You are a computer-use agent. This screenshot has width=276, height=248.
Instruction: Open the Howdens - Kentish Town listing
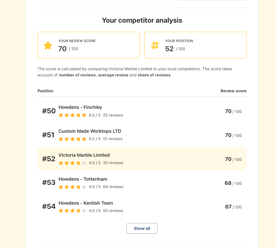[x=85, y=203]
